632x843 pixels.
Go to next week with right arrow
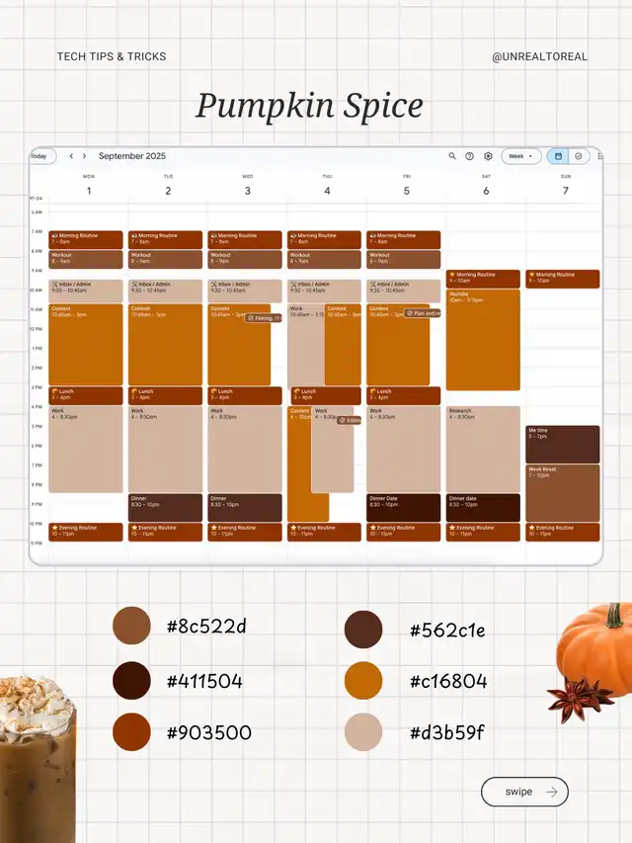pos(85,156)
